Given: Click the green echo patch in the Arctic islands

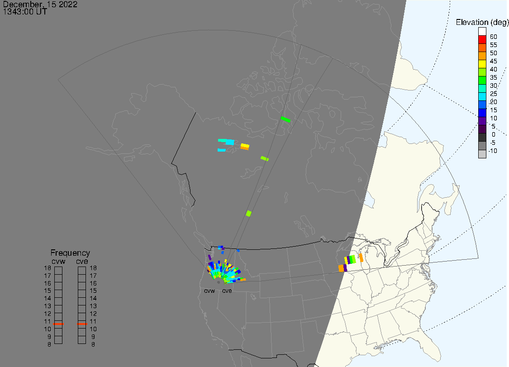Looking at the screenshot, I should (x=285, y=119).
